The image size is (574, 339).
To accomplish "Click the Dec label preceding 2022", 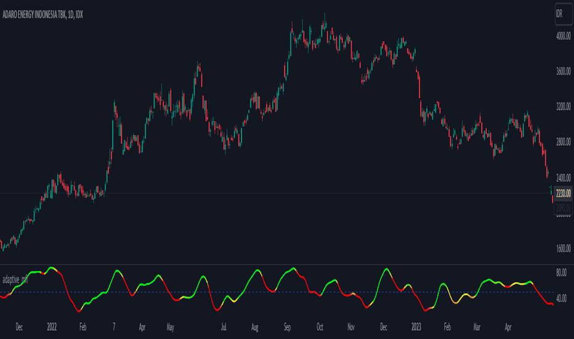I will click(19, 327).
